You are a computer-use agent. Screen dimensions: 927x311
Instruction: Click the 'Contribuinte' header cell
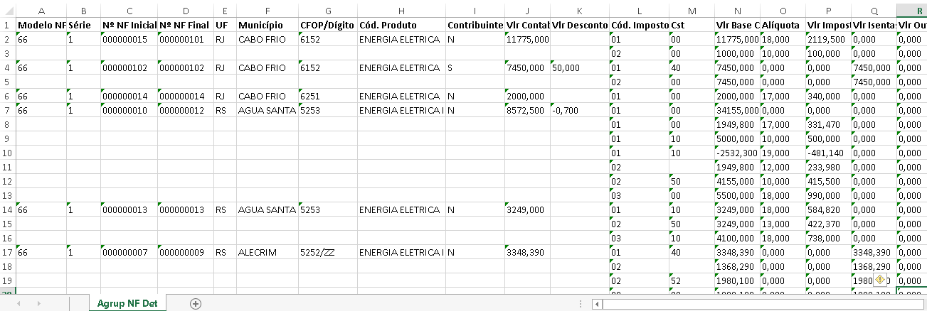[475, 25]
